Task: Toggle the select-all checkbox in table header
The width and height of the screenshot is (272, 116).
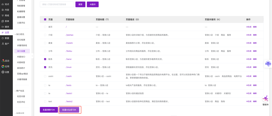Action: 45,19
